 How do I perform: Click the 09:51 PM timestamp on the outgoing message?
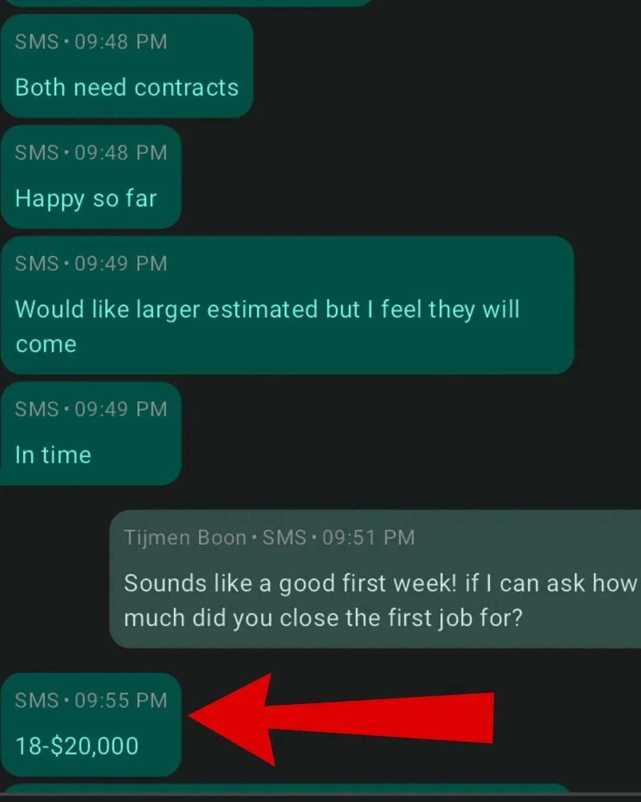click(368, 538)
